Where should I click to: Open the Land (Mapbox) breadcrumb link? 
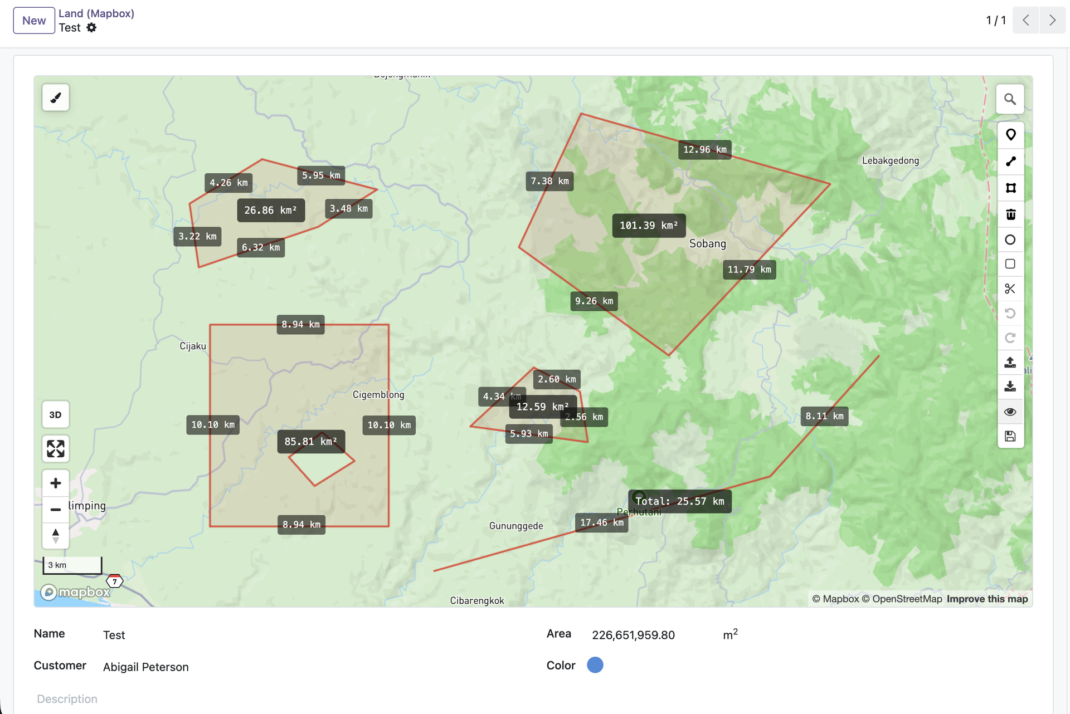coord(96,13)
